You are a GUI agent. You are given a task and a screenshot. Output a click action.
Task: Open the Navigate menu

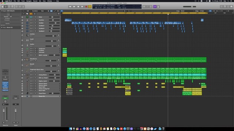click(x=29, y=1)
